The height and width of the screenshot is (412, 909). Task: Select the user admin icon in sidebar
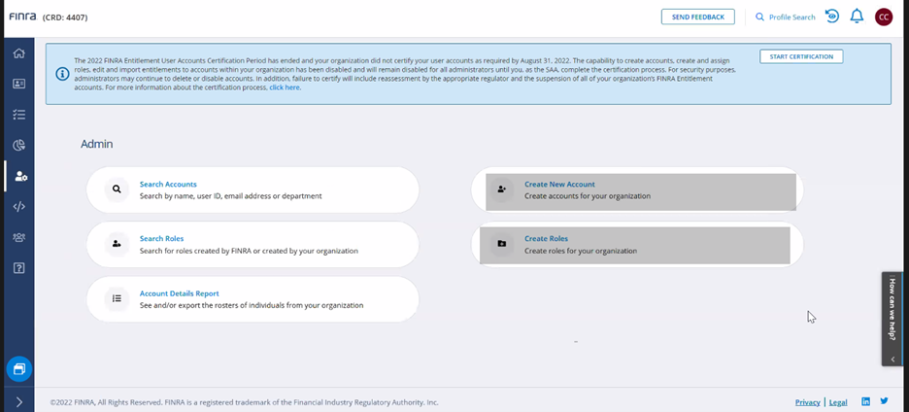[x=20, y=176]
